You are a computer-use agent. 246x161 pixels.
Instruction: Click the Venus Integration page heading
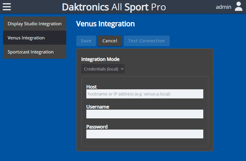pyautogui.click(x=105, y=24)
